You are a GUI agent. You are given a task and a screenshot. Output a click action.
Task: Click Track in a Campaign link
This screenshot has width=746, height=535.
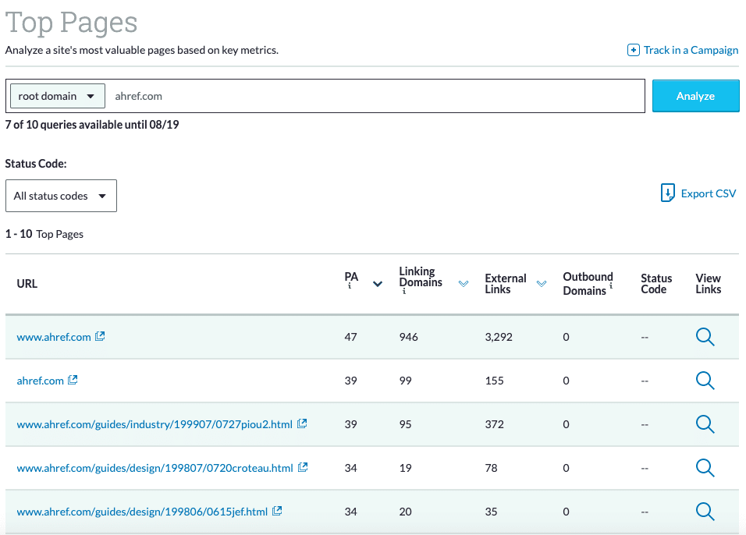point(691,50)
